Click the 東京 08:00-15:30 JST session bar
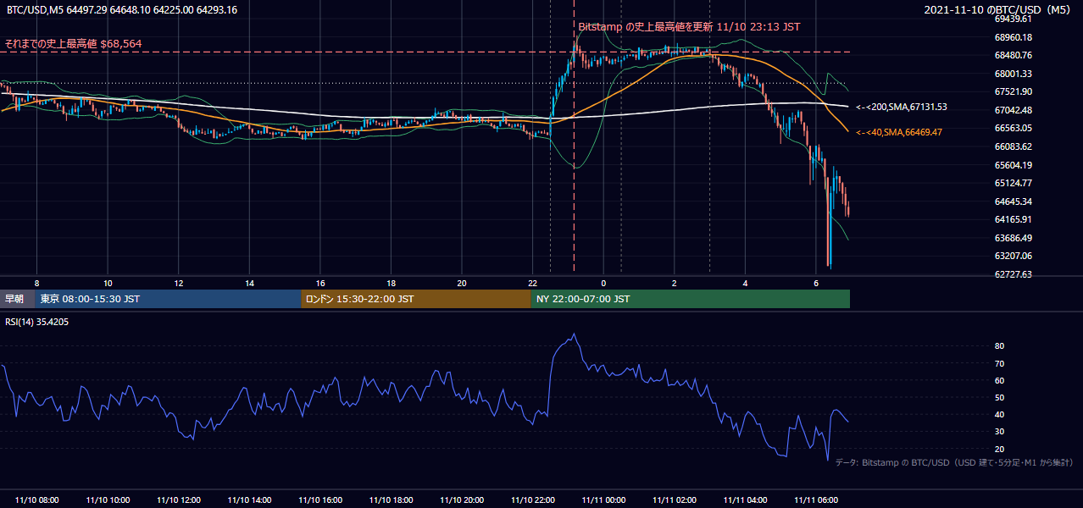This screenshot has width=1083, height=508. [x=168, y=299]
